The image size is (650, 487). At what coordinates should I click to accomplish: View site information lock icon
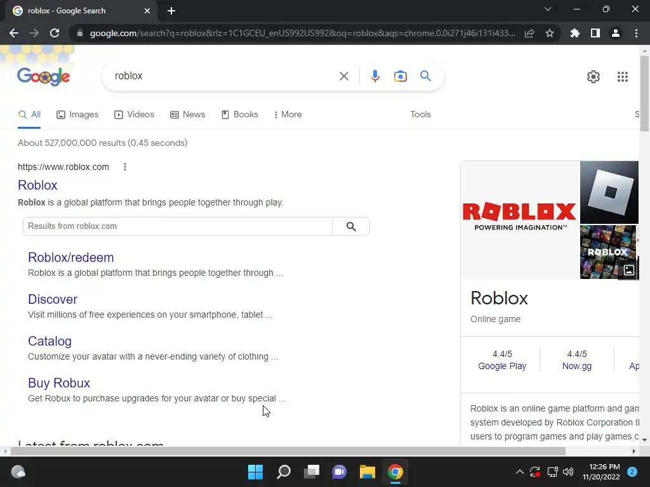click(x=80, y=33)
